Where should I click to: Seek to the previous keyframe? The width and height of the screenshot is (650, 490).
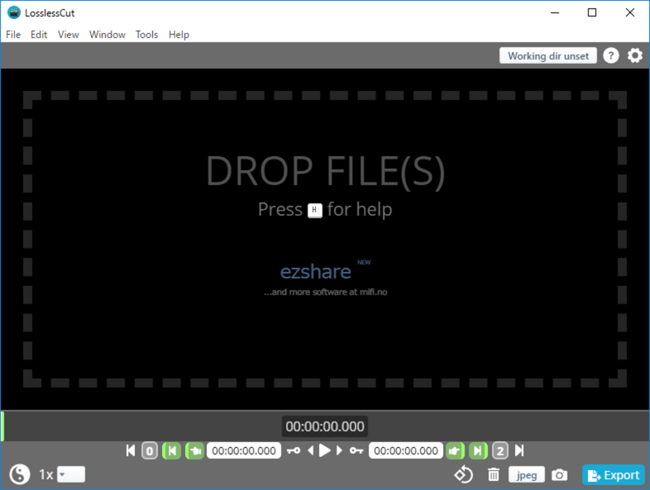click(x=293, y=451)
